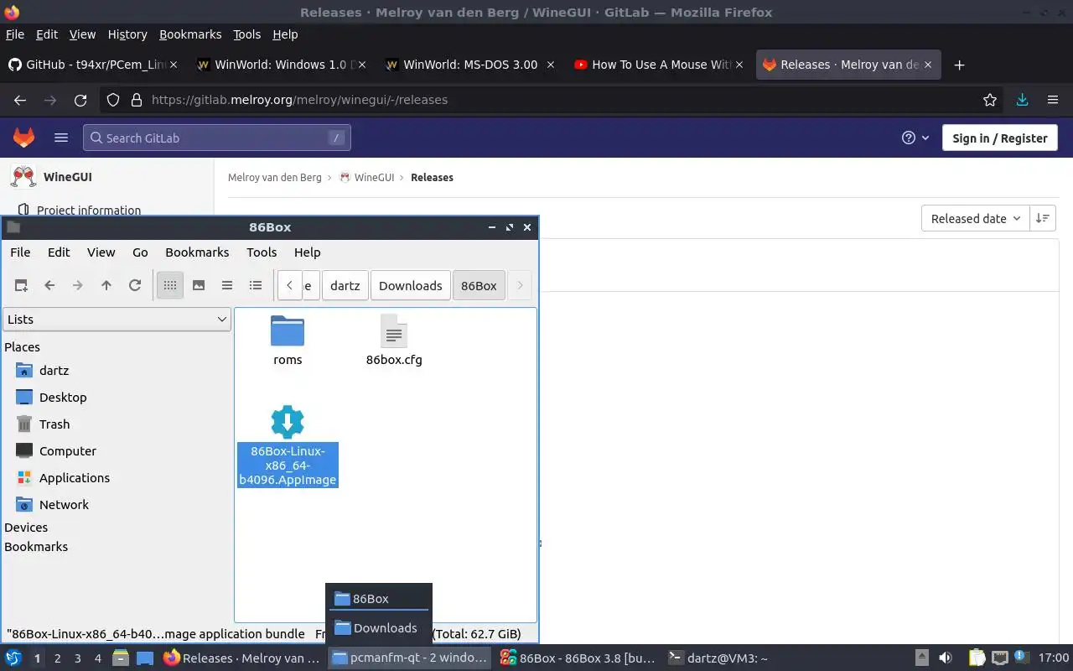This screenshot has height=671, width=1073.
Task: Go back in Firefox
Action: pos(20,100)
